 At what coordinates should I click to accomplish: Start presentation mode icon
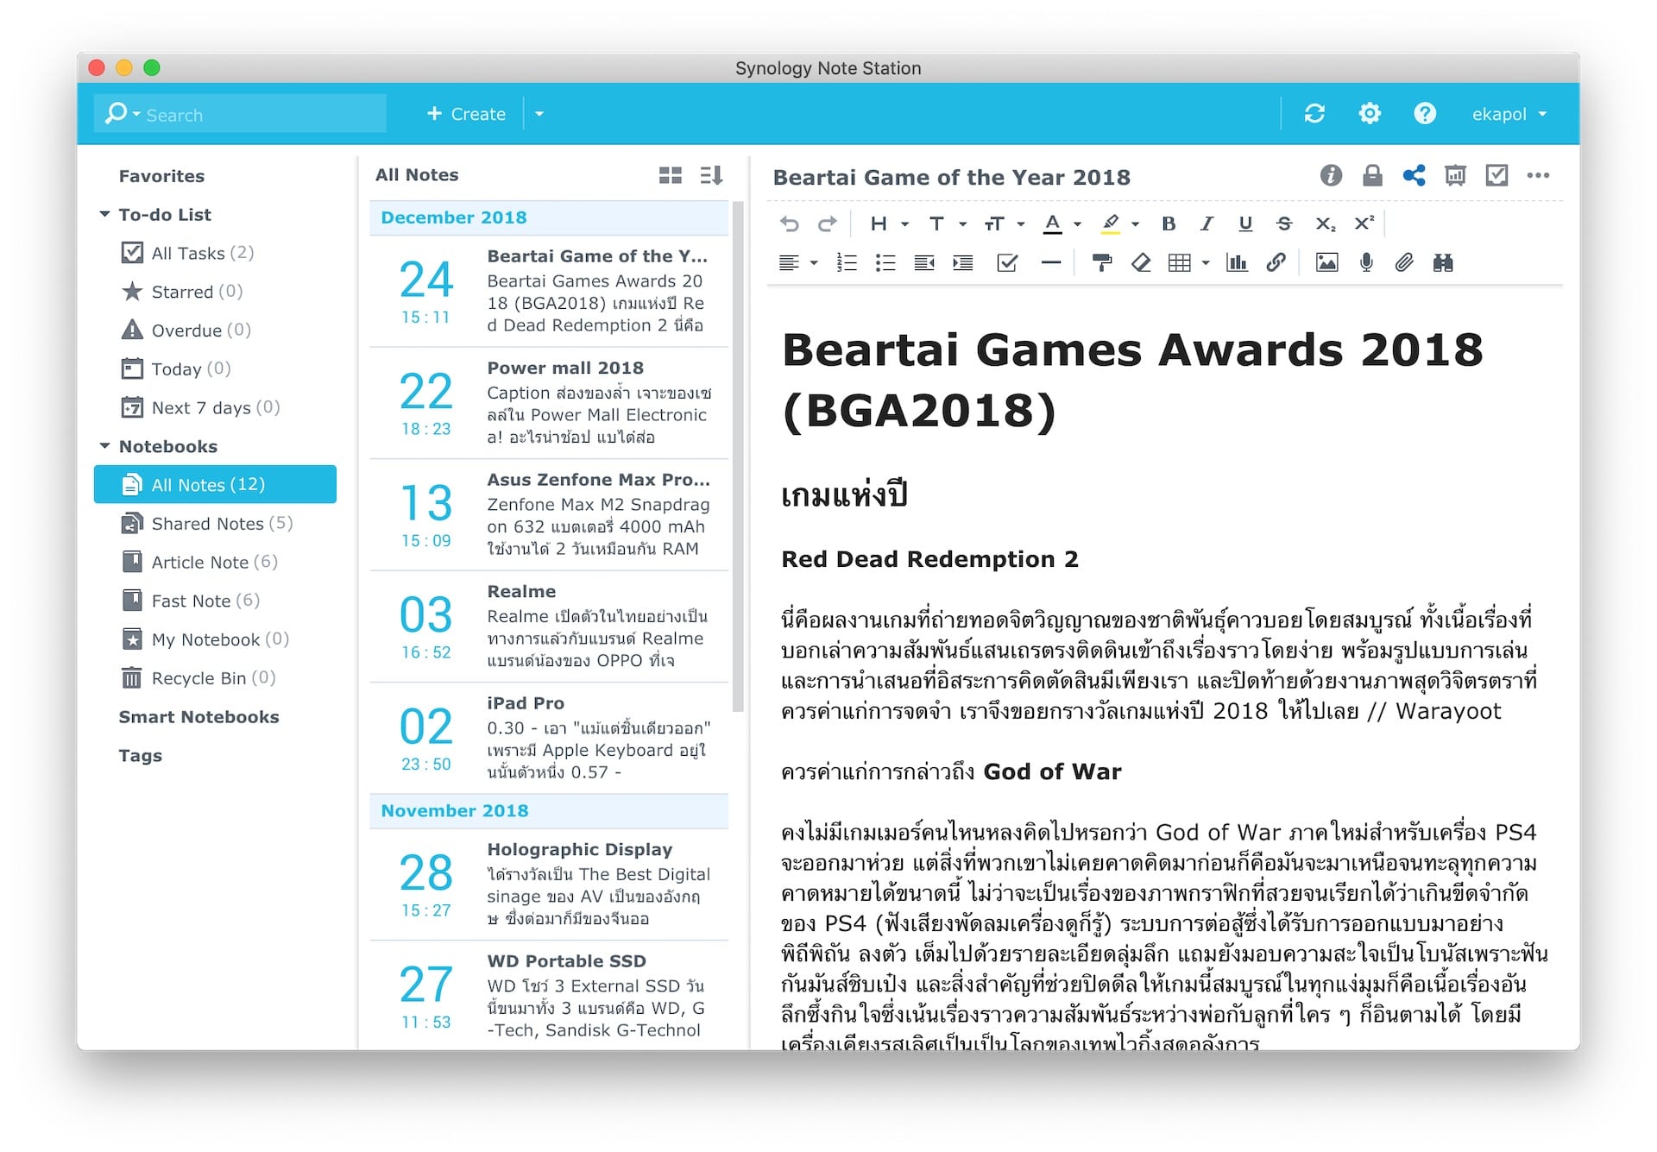pyautogui.click(x=1455, y=176)
